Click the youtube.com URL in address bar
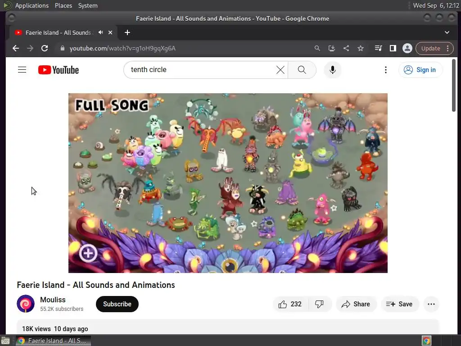The image size is (461, 346). [x=122, y=48]
